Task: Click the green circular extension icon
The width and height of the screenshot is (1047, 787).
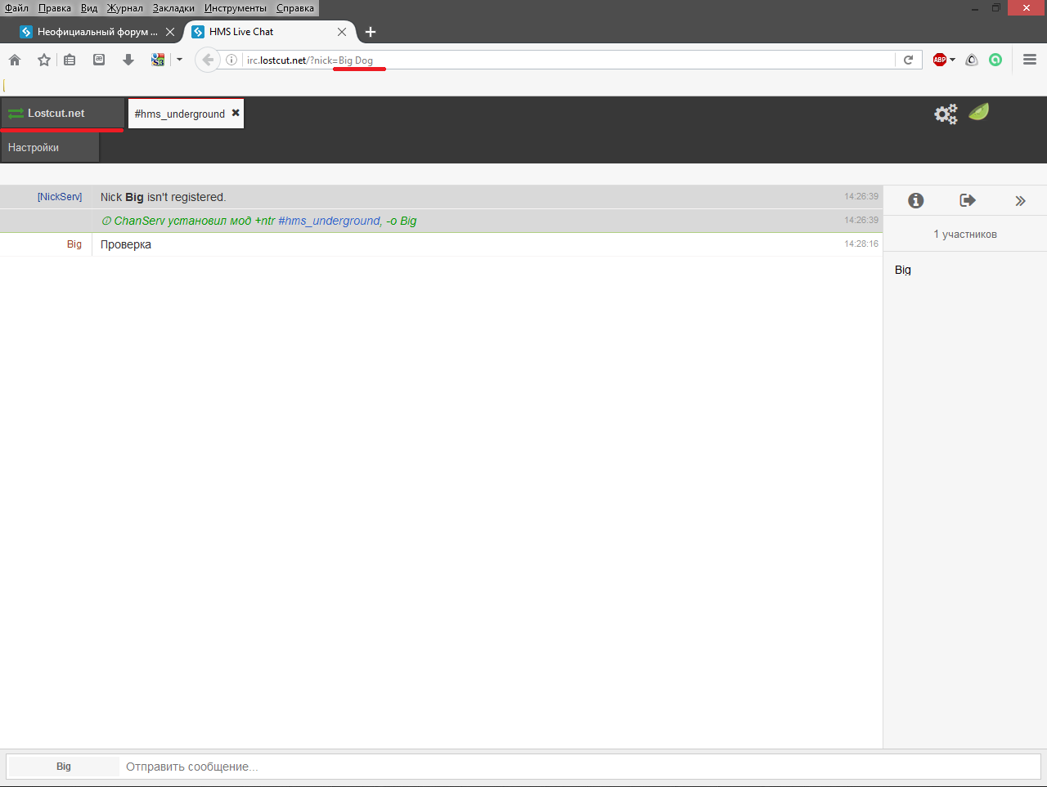Action: pos(995,60)
